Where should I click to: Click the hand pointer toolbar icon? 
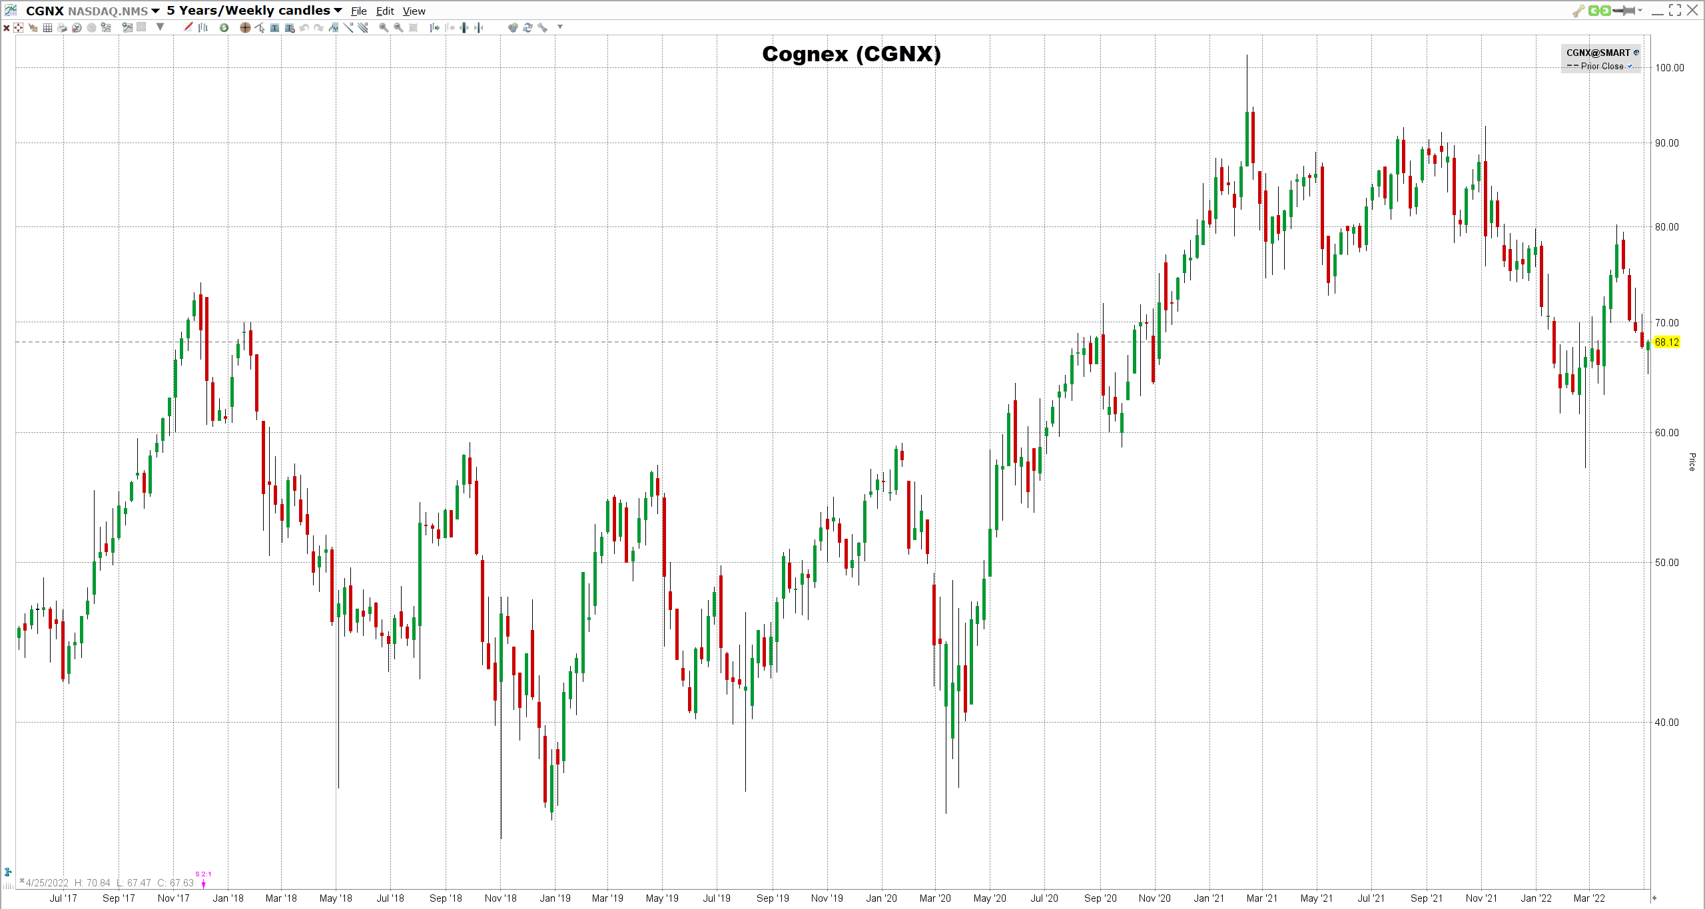tap(33, 27)
